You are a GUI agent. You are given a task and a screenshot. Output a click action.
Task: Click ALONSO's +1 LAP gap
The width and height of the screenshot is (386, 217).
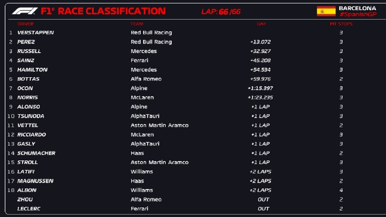261,107
